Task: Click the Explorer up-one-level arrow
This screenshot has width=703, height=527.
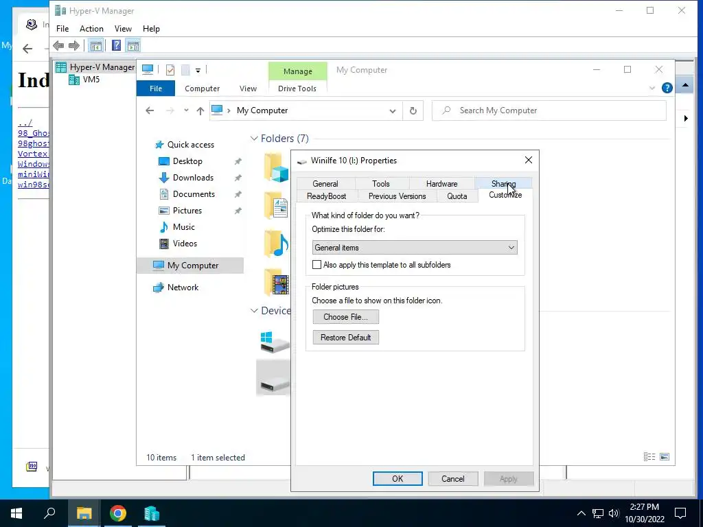Action: point(200,110)
